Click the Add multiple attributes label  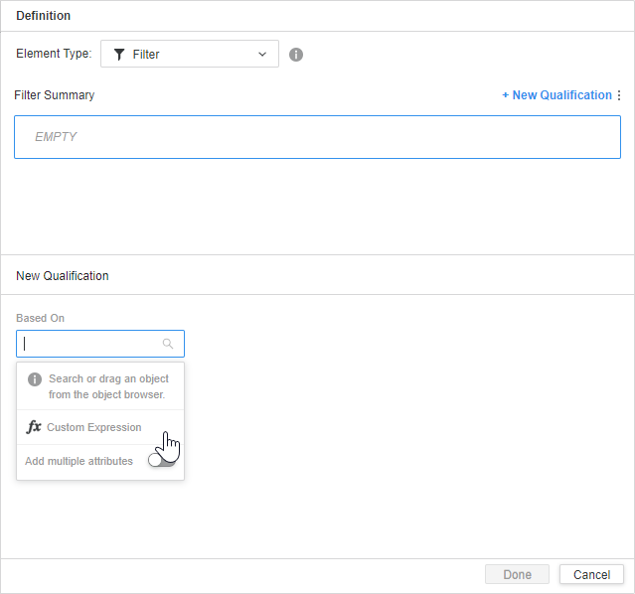(79, 461)
